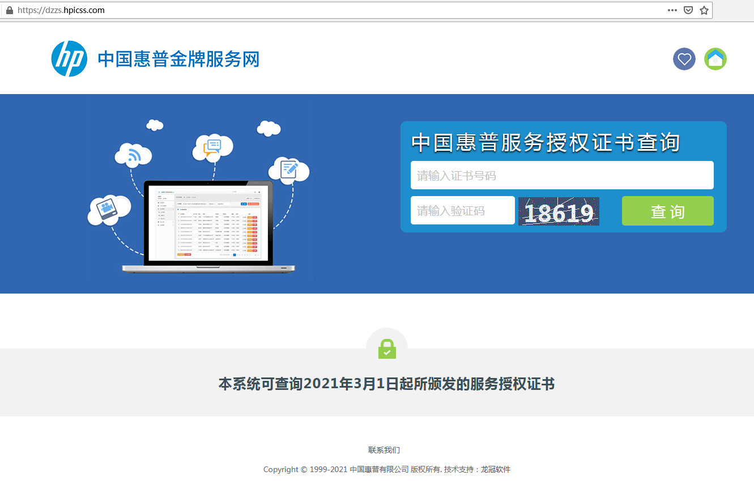Click the URL dzzs.hpicss.com in address bar
Viewport: 754px width, 484px height.
(x=61, y=10)
